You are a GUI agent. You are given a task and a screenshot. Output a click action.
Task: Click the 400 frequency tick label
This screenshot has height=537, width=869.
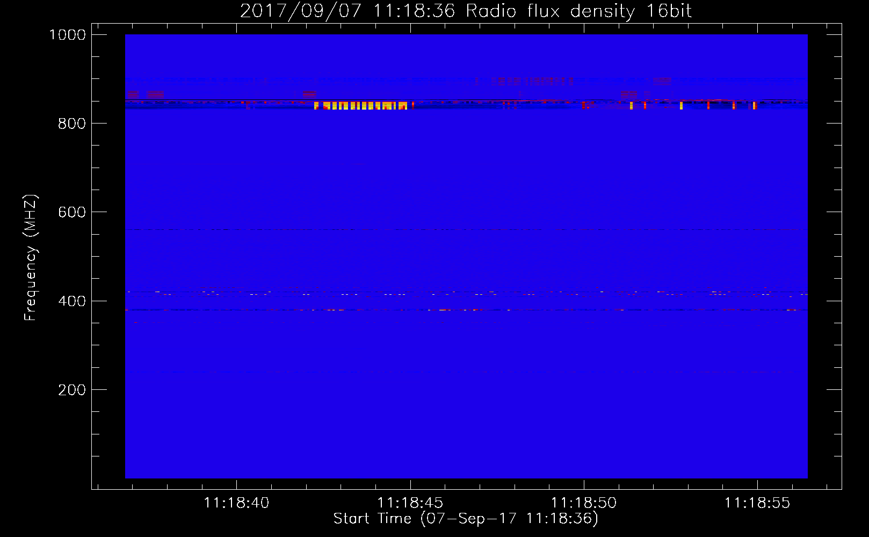pos(72,301)
